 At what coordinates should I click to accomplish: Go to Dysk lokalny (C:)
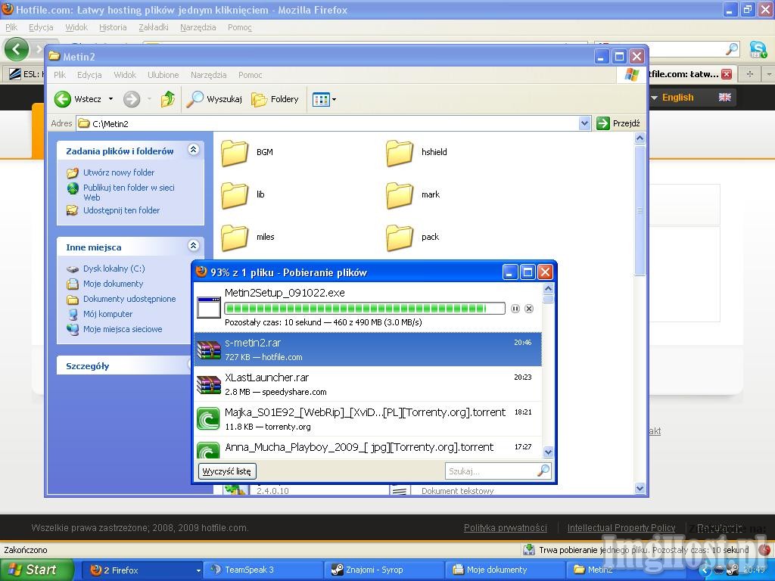click(x=114, y=269)
